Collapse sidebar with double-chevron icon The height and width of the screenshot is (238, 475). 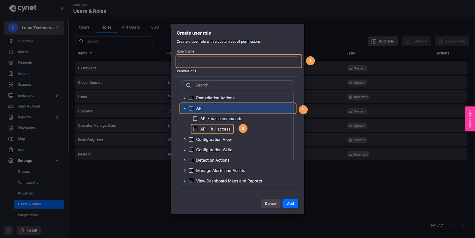[x=62, y=9]
